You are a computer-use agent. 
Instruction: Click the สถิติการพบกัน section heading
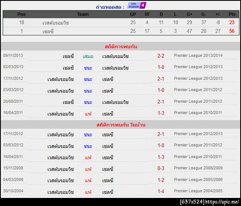click(121, 47)
